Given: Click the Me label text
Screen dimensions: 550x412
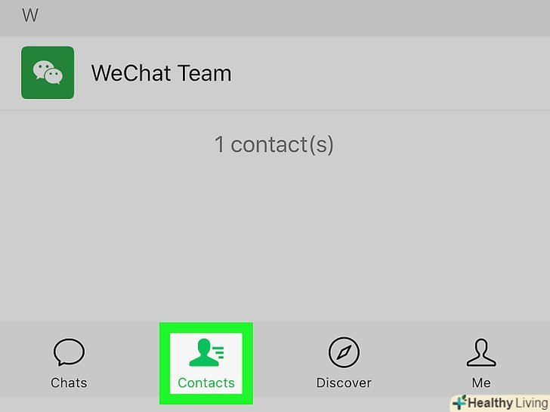Looking at the screenshot, I should [481, 383].
